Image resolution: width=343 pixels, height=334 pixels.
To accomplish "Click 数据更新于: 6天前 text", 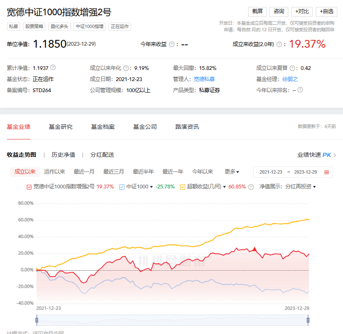I will 317,126.
